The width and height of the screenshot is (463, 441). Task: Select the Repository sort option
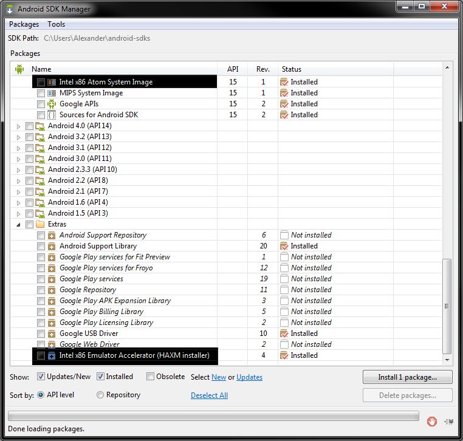(x=100, y=395)
